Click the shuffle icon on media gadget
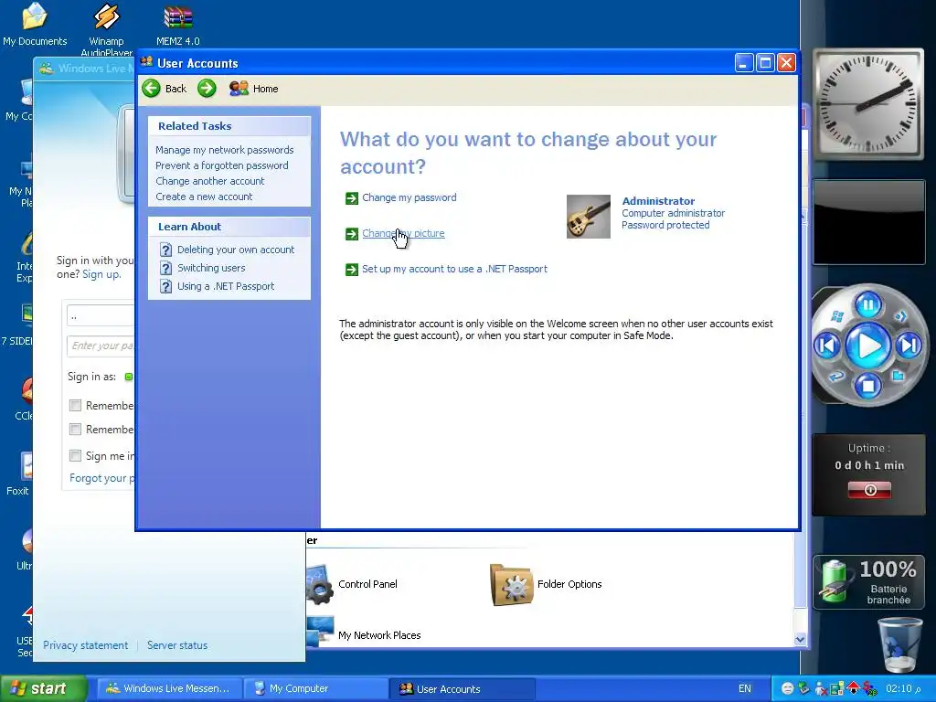The width and height of the screenshot is (936, 702). click(x=900, y=316)
